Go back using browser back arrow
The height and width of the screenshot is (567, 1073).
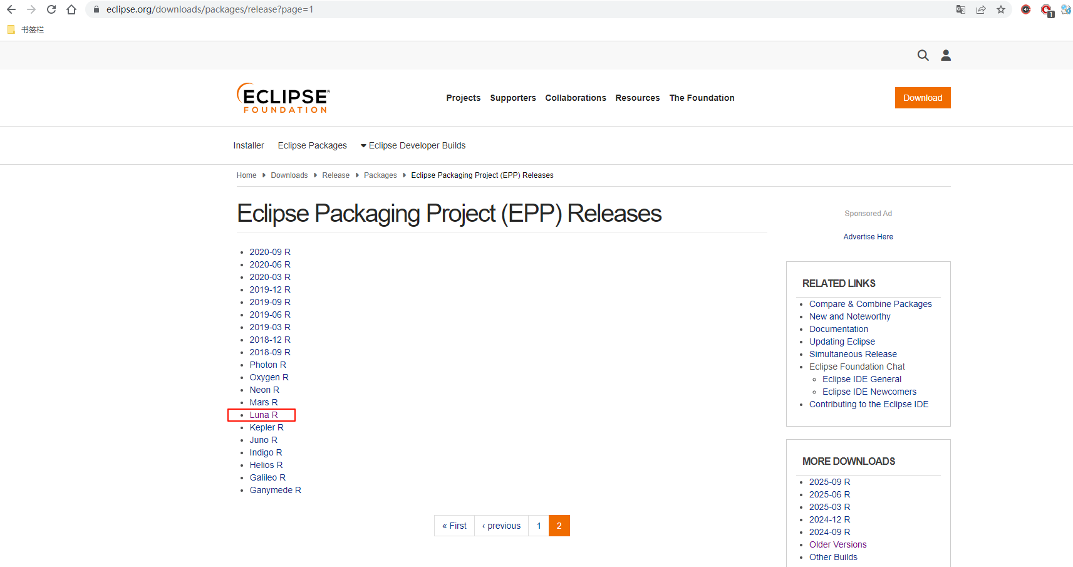11,9
